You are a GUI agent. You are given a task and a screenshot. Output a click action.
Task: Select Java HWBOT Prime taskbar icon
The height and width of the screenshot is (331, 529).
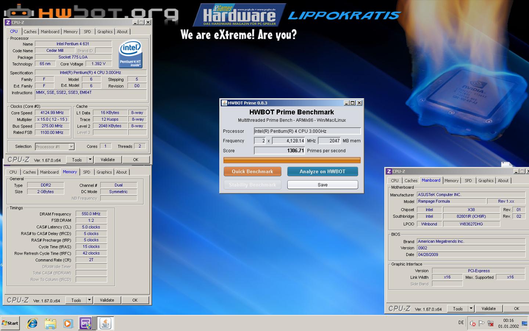105,323
